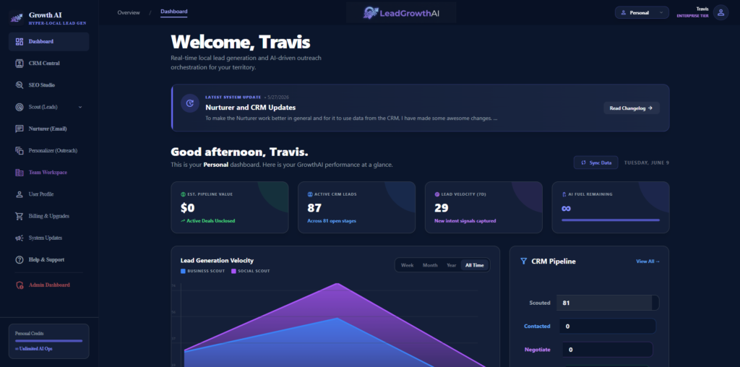The image size is (740, 367).
Task: Click the User Profile person icon
Action: point(20,194)
